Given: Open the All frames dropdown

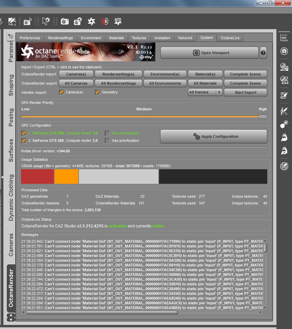Looking at the screenshot, I should pyautogui.click(x=205, y=92).
